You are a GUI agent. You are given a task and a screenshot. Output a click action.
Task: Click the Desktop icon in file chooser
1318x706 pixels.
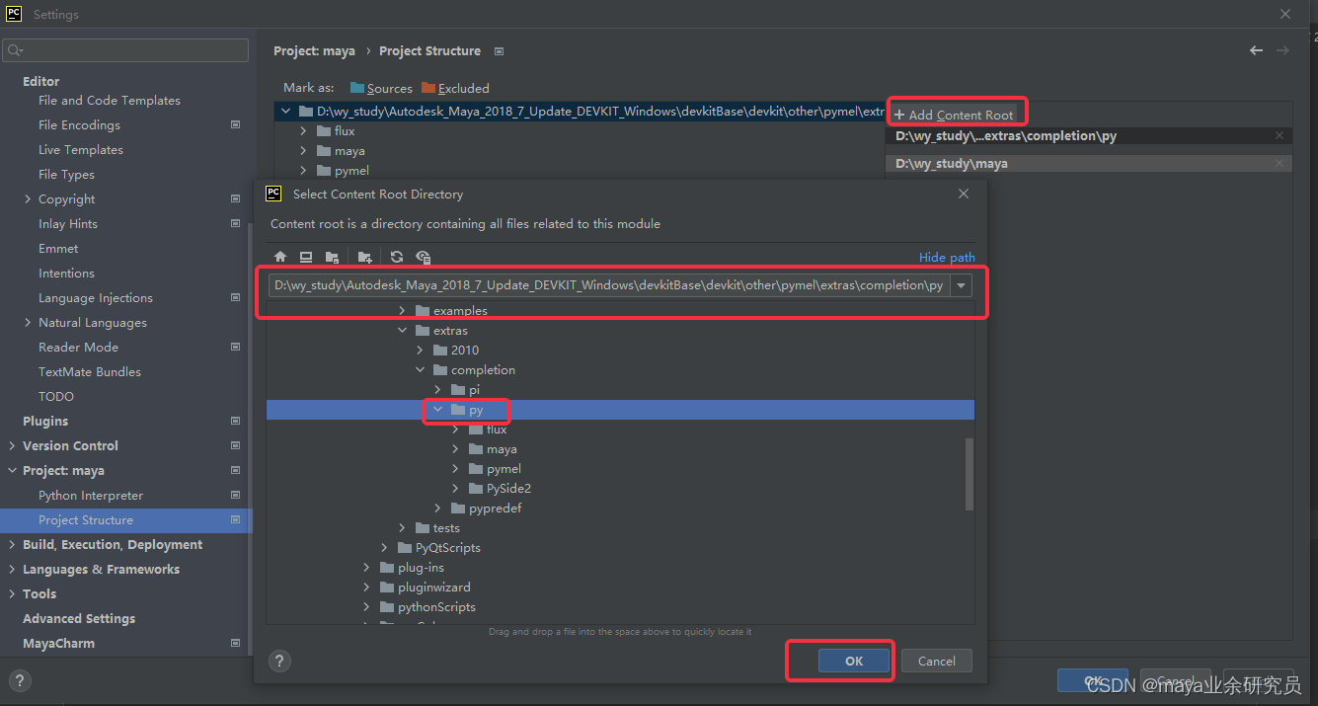306,257
